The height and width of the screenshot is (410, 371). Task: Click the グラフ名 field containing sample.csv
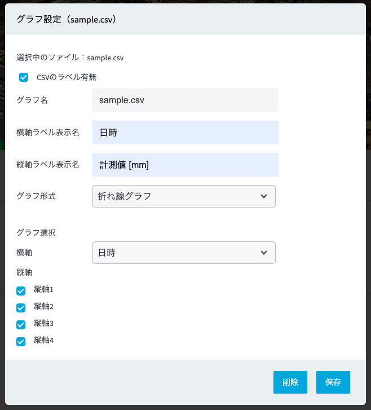tap(185, 100)
